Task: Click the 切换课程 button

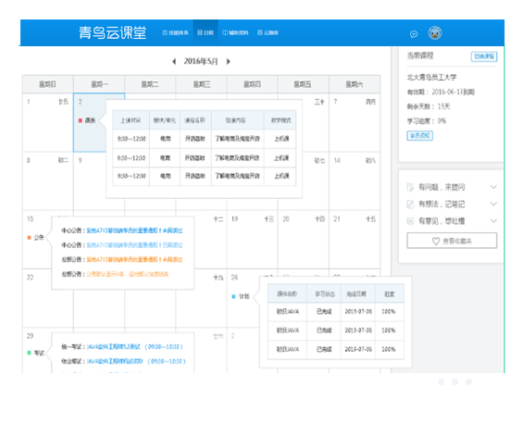Action: pyautogui.click(x=484, y=56)
